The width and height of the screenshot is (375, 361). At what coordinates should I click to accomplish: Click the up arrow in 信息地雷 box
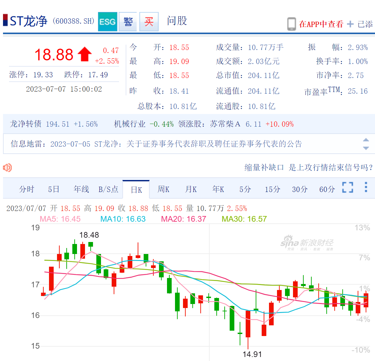click(x=366, y=140)
